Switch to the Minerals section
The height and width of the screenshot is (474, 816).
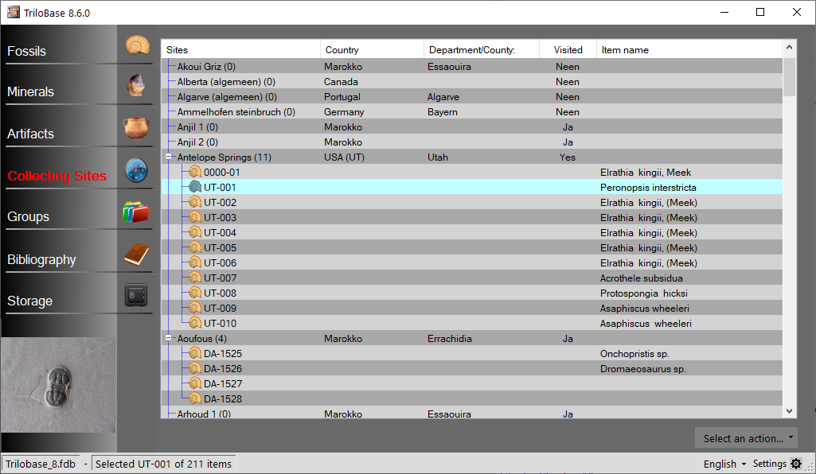[x=31, y=91]
